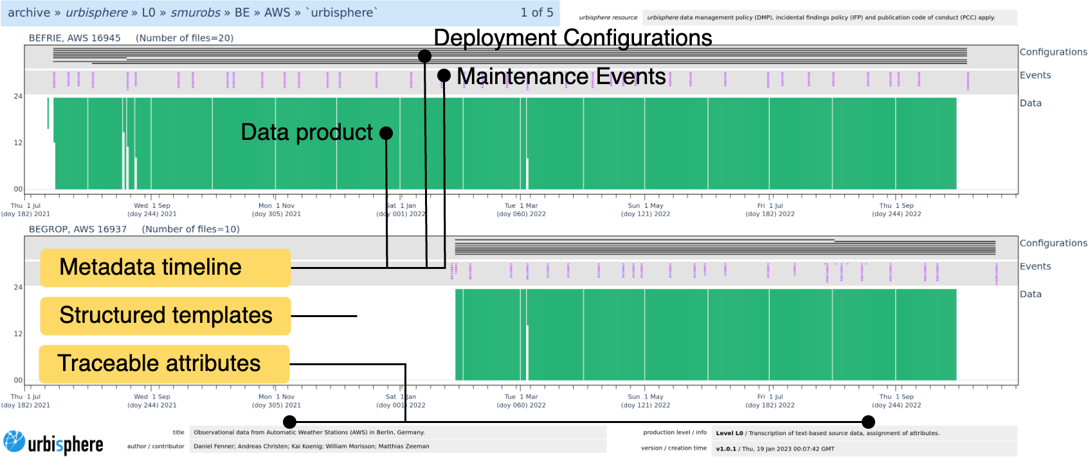The height and width of the screenshot is (457, 1088).
Task: Click the Maintenance Events callout dot
Action: 444,76
